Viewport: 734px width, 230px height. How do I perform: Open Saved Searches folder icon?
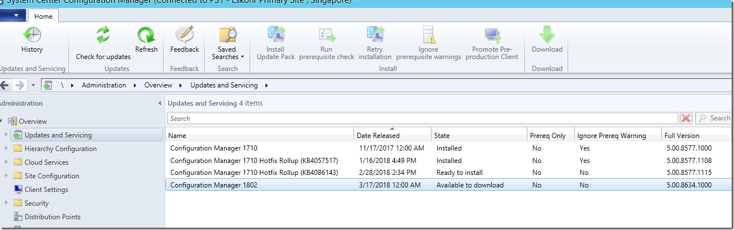click(227, 35)
